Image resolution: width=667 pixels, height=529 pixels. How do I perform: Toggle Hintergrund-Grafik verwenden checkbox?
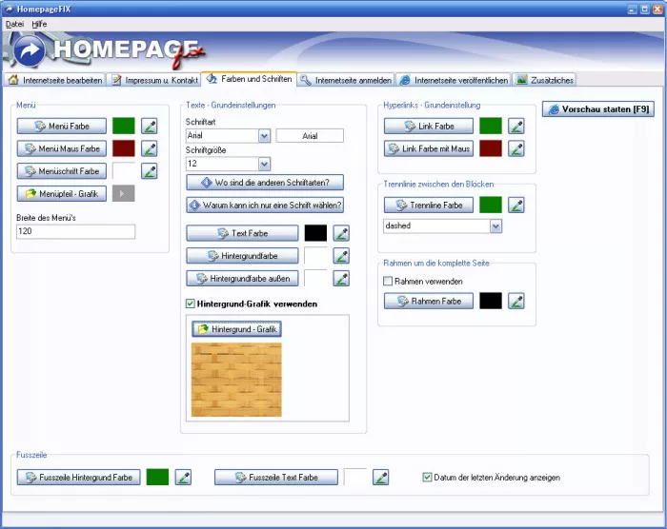(x=191, y=304)
